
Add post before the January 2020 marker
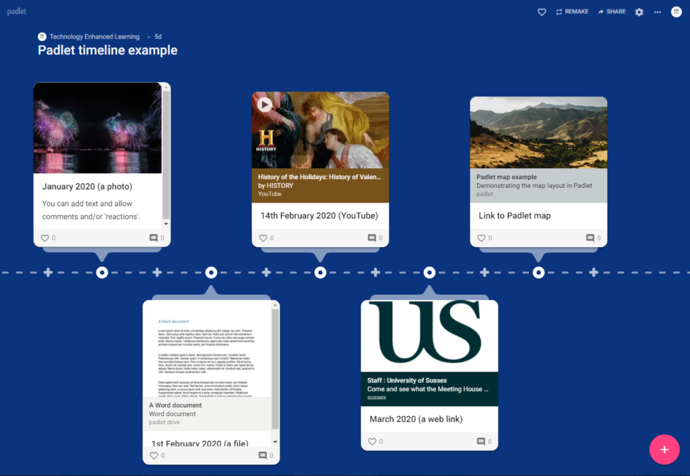48,273
